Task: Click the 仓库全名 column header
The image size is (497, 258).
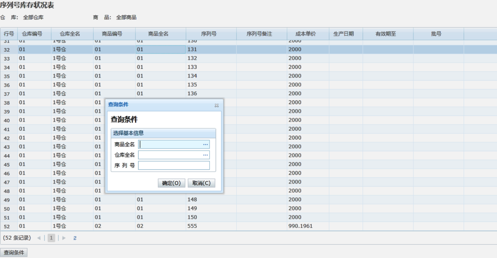Action: [70, 34]
